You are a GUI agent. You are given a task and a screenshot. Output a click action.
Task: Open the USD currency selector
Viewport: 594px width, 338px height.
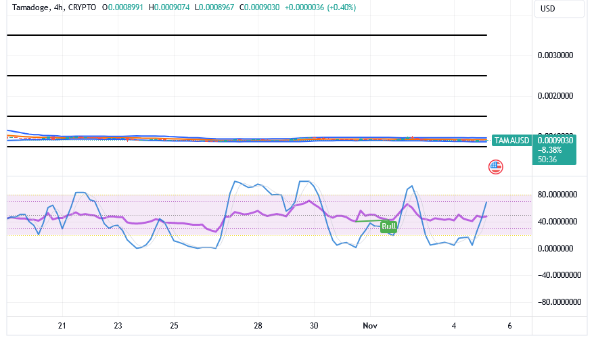point(559,9)
